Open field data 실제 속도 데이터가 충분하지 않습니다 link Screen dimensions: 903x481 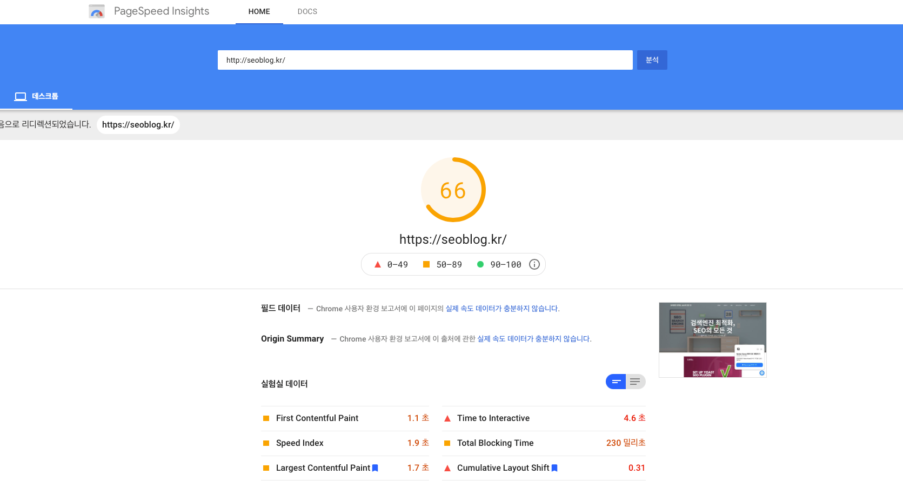click(x=501, y=309)
